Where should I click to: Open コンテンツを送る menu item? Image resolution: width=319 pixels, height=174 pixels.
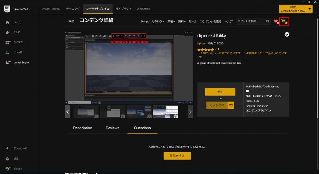211,21
